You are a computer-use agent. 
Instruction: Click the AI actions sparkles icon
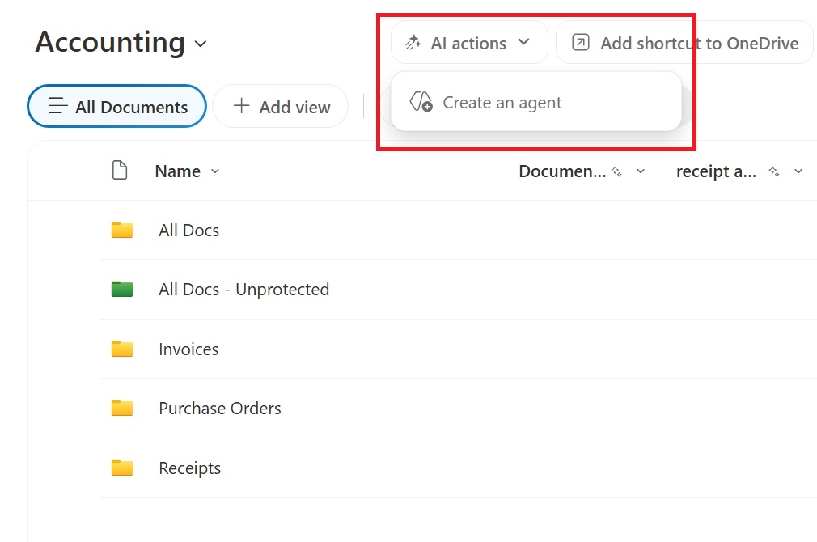(x=415, y=42)
